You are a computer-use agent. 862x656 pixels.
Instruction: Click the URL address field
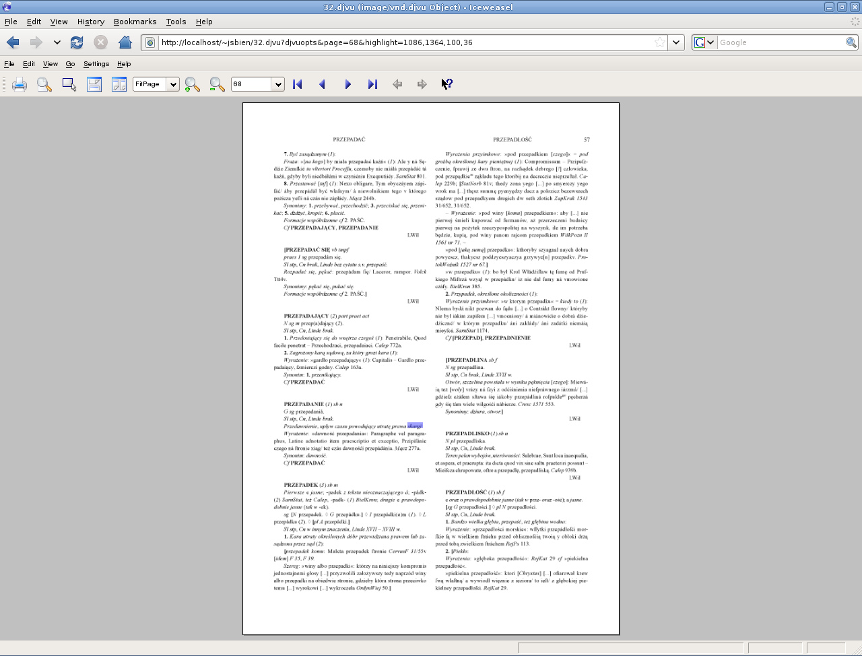(x=406, y=42)
